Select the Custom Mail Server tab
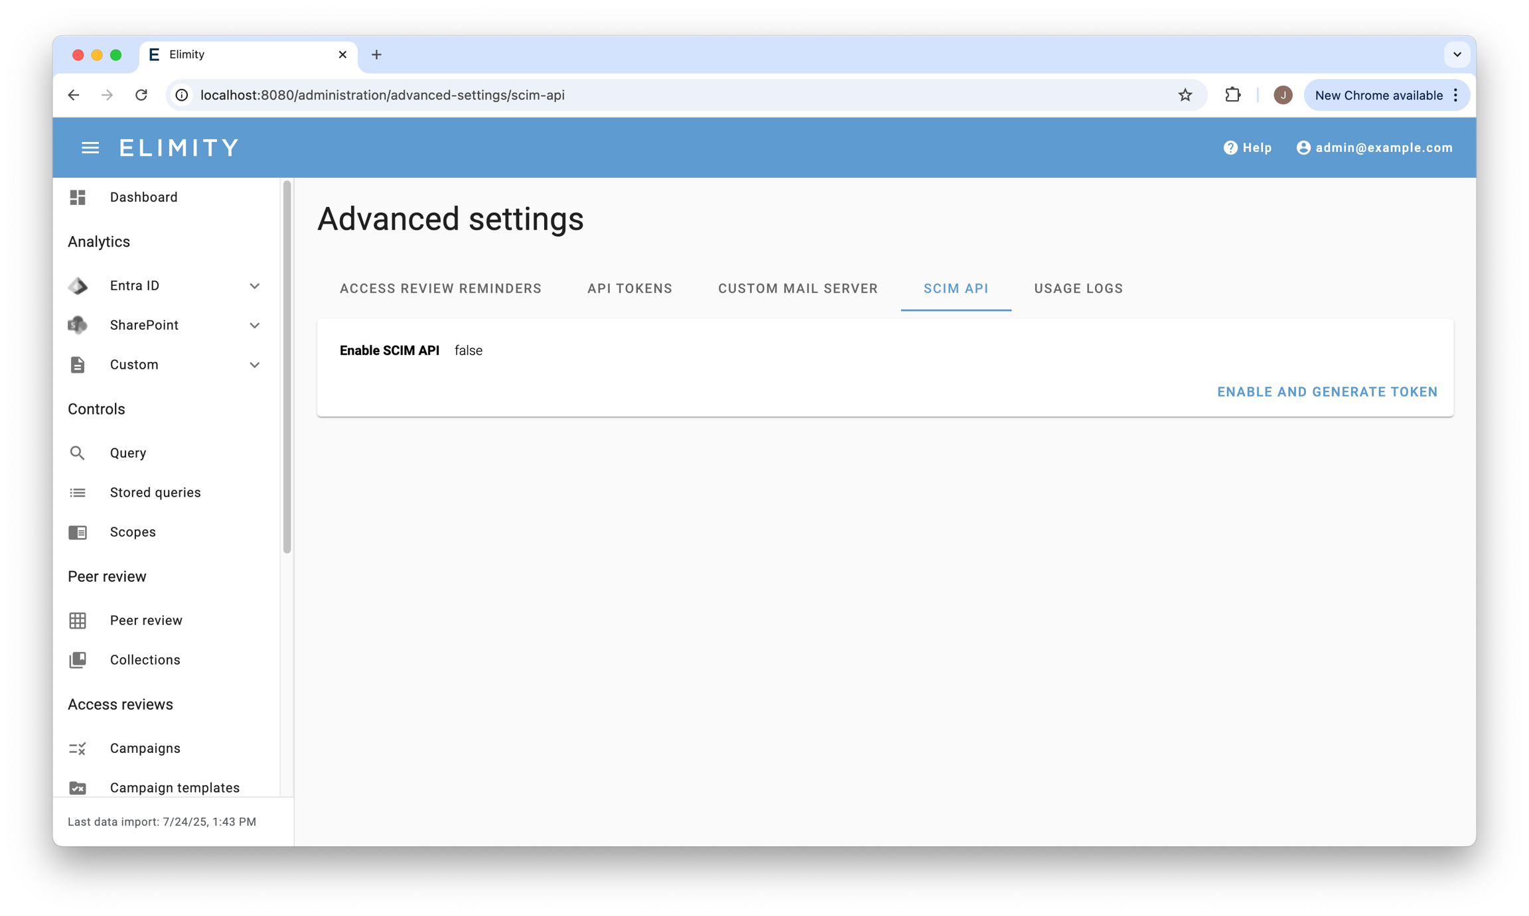1529x916 pixels. coord(798,289)
